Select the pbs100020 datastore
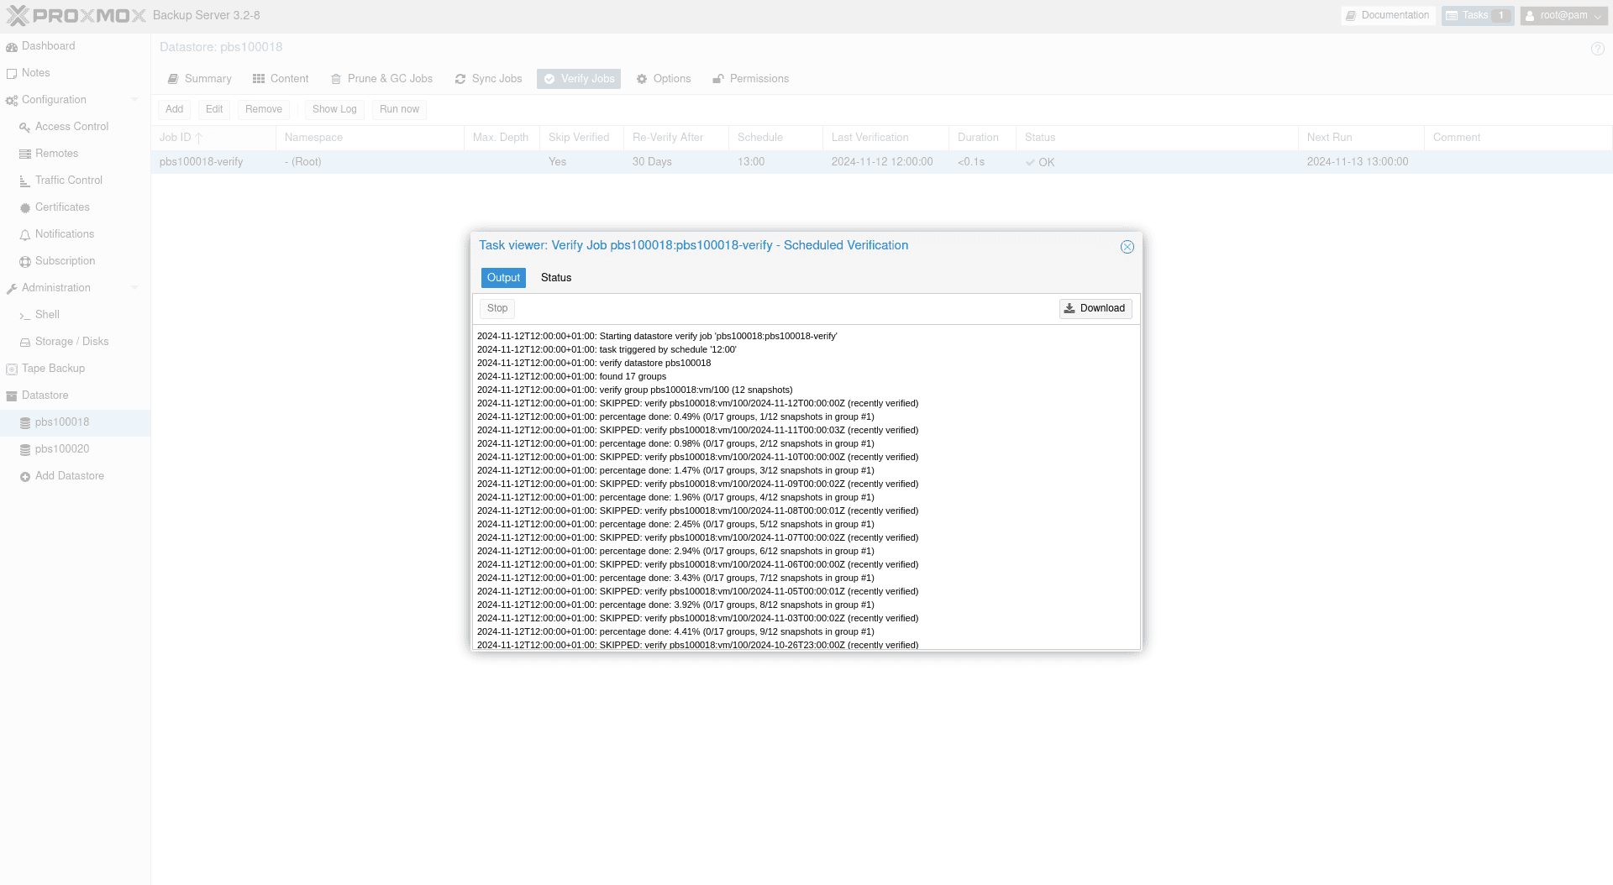The width and height of the screenshot is (1613, 885). 62,449
